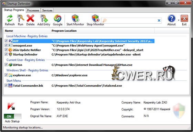
Task: Click the Total Commander floppy icon
Action: point(10,86)
